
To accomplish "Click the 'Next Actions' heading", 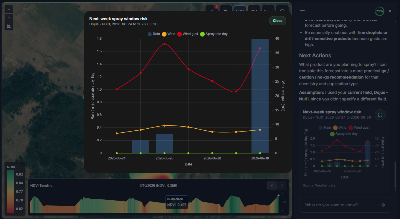I will (x=315, y=56).
